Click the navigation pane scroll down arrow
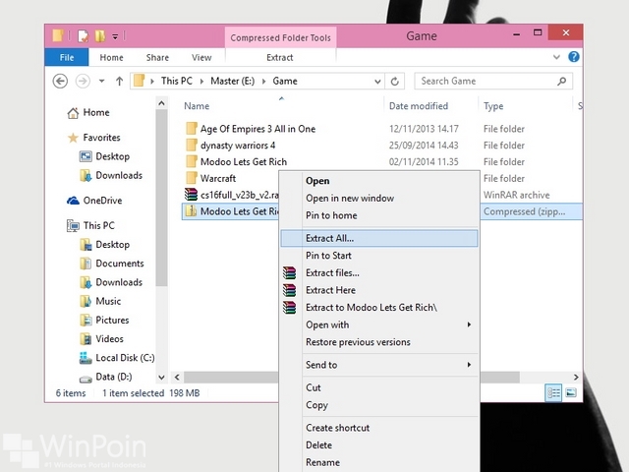 tap(161, 378)
